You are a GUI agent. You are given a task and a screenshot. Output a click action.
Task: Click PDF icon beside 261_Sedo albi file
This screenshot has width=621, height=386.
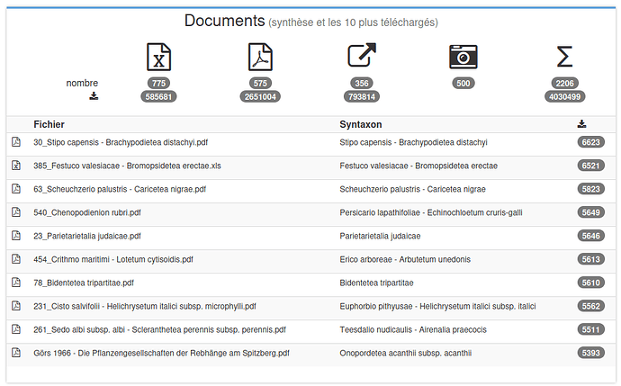[16, 328]
